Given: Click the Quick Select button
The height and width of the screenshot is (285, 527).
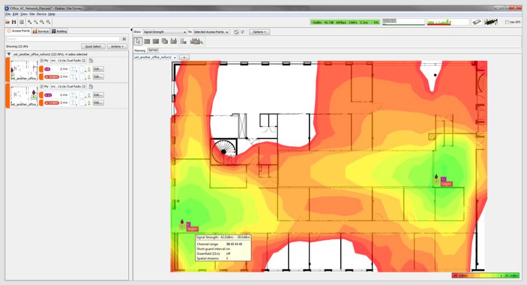Looking at the screenshot, I should point(92,46).
